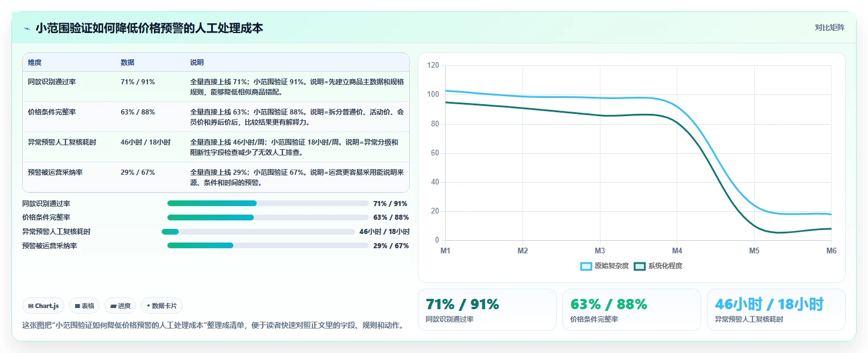The image size is (868, 353).
Task: Select the 进度 tag chip
Action: 120,306
